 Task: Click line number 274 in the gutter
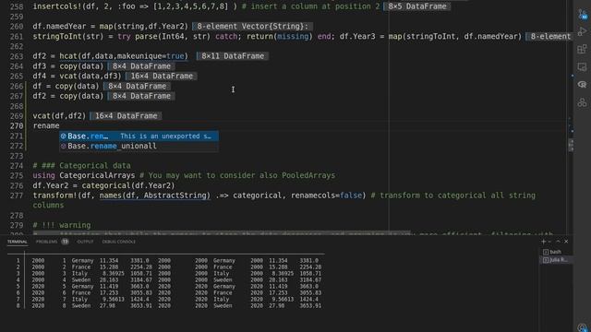(x=17, y=166)
